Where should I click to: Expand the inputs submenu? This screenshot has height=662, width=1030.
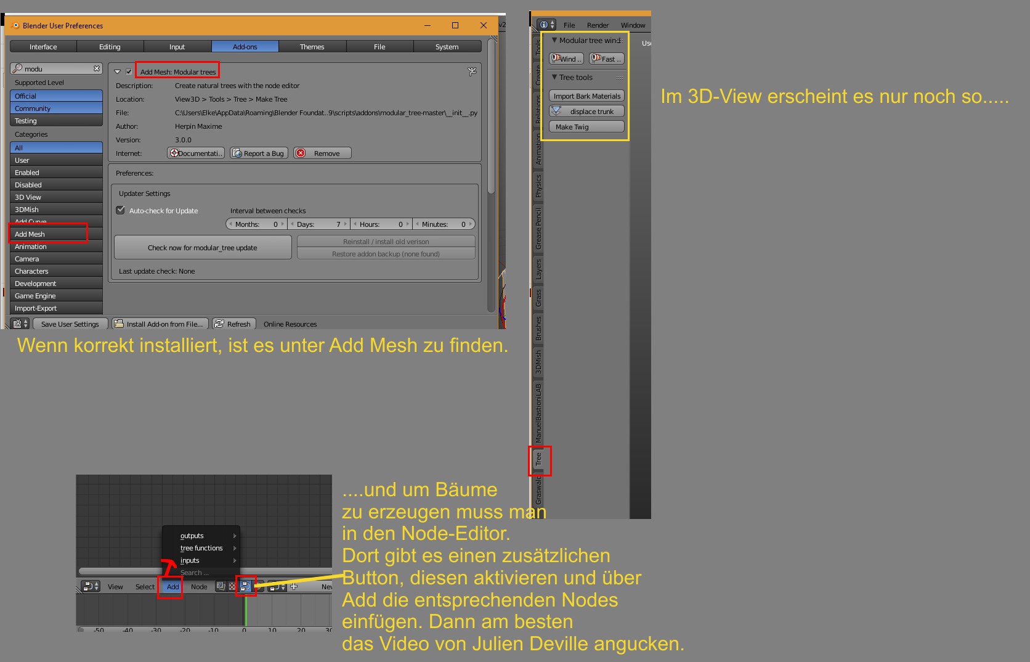tap(201, 560)
